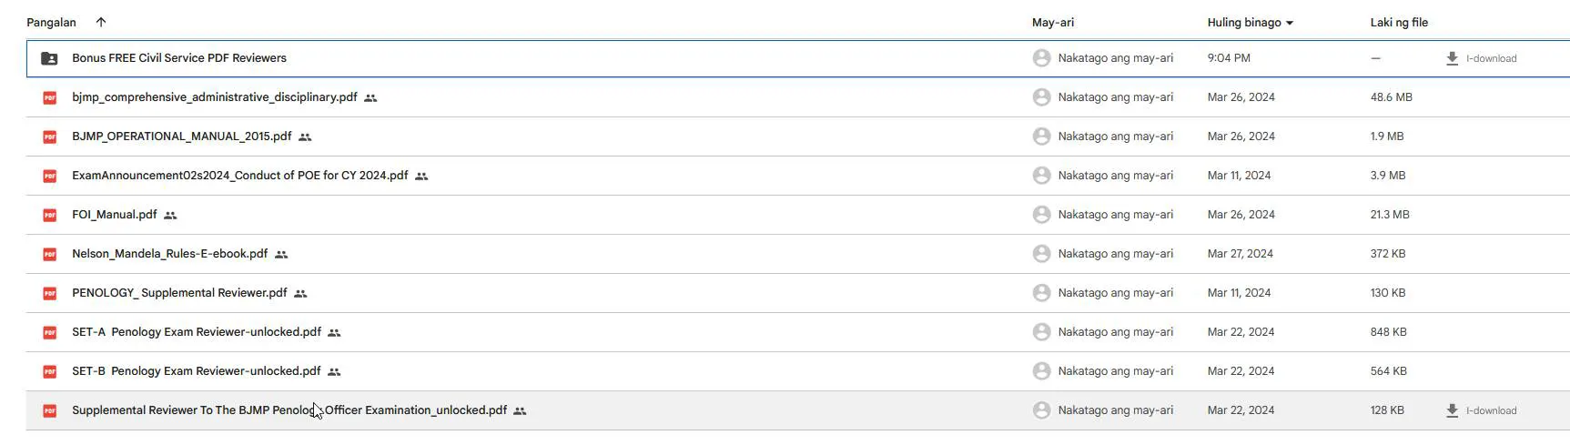Click the shared folder icon for Bonus FREE Civil Service
This screenshot has width=1570, height=445.
coord(49,58)
